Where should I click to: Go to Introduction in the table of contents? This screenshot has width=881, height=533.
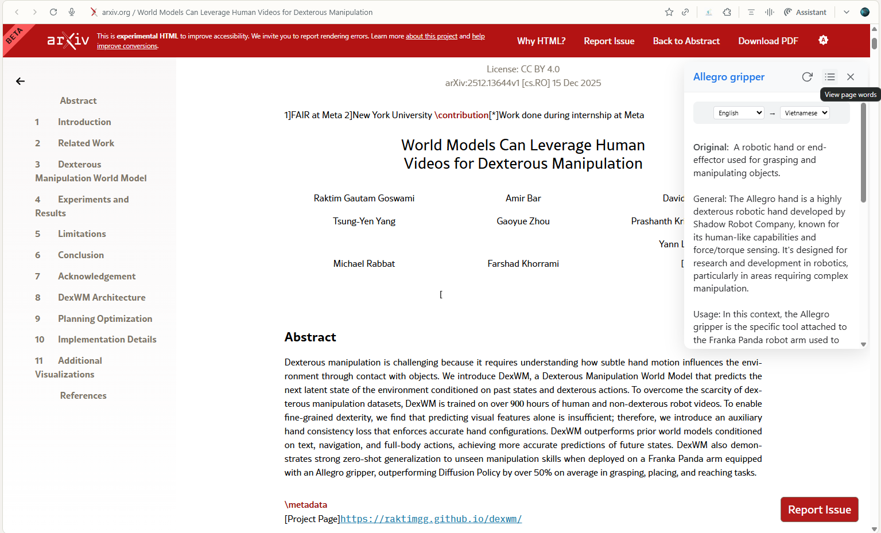pyautogui.click(x=84, y=122)
